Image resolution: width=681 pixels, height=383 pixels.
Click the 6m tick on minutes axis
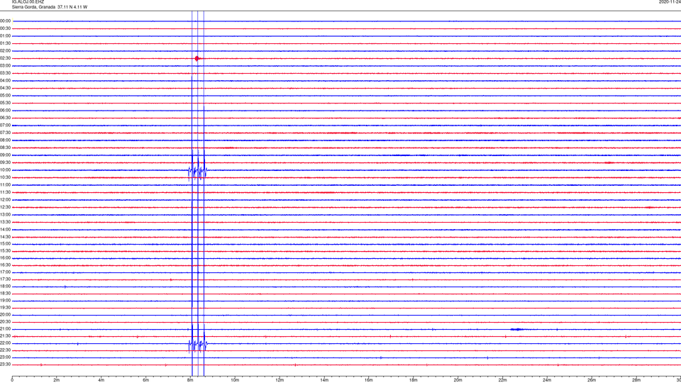click(x=146, y=380)
